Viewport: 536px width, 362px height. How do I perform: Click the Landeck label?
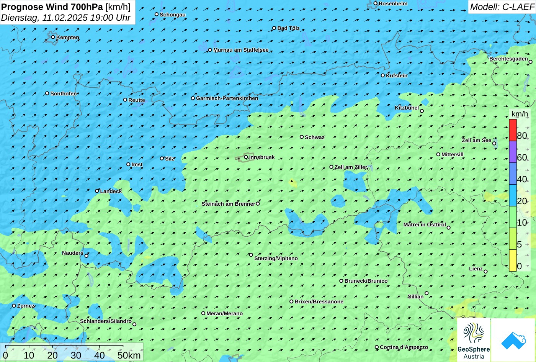pyautogui.click(x=111, y=191)
